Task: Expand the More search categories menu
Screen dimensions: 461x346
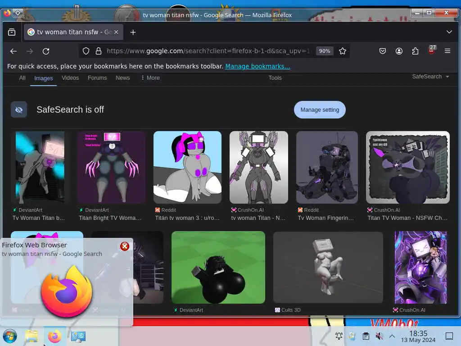Action: (x=150, y=78)
